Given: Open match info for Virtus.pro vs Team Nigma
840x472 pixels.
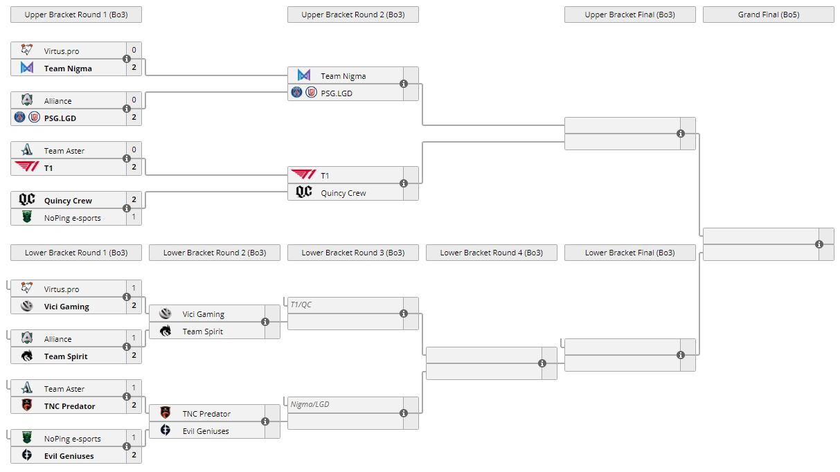Looking at the screenshot, I should (127, 59).
